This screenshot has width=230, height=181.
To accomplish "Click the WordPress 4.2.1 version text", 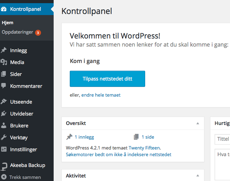I will [x=83, y=148].
